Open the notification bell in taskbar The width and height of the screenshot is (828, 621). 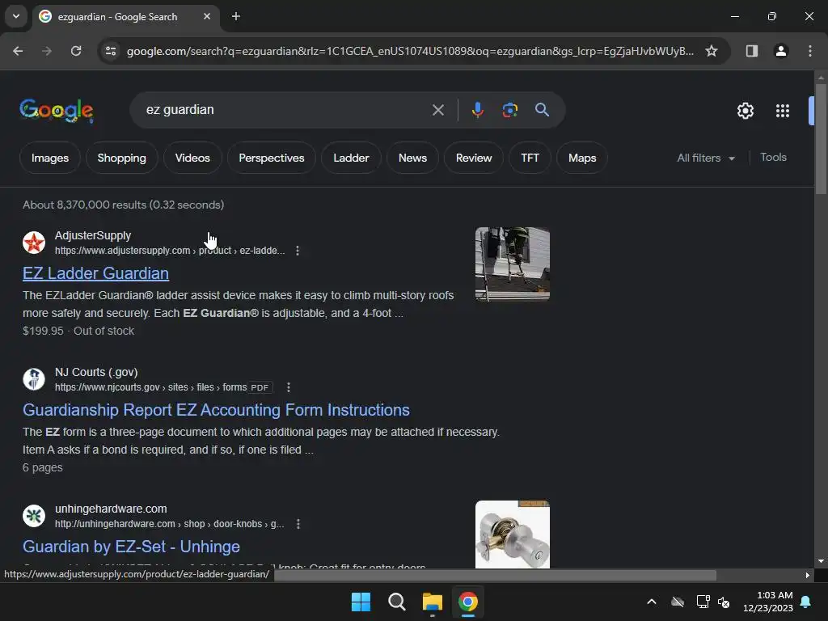click(806, 602)
